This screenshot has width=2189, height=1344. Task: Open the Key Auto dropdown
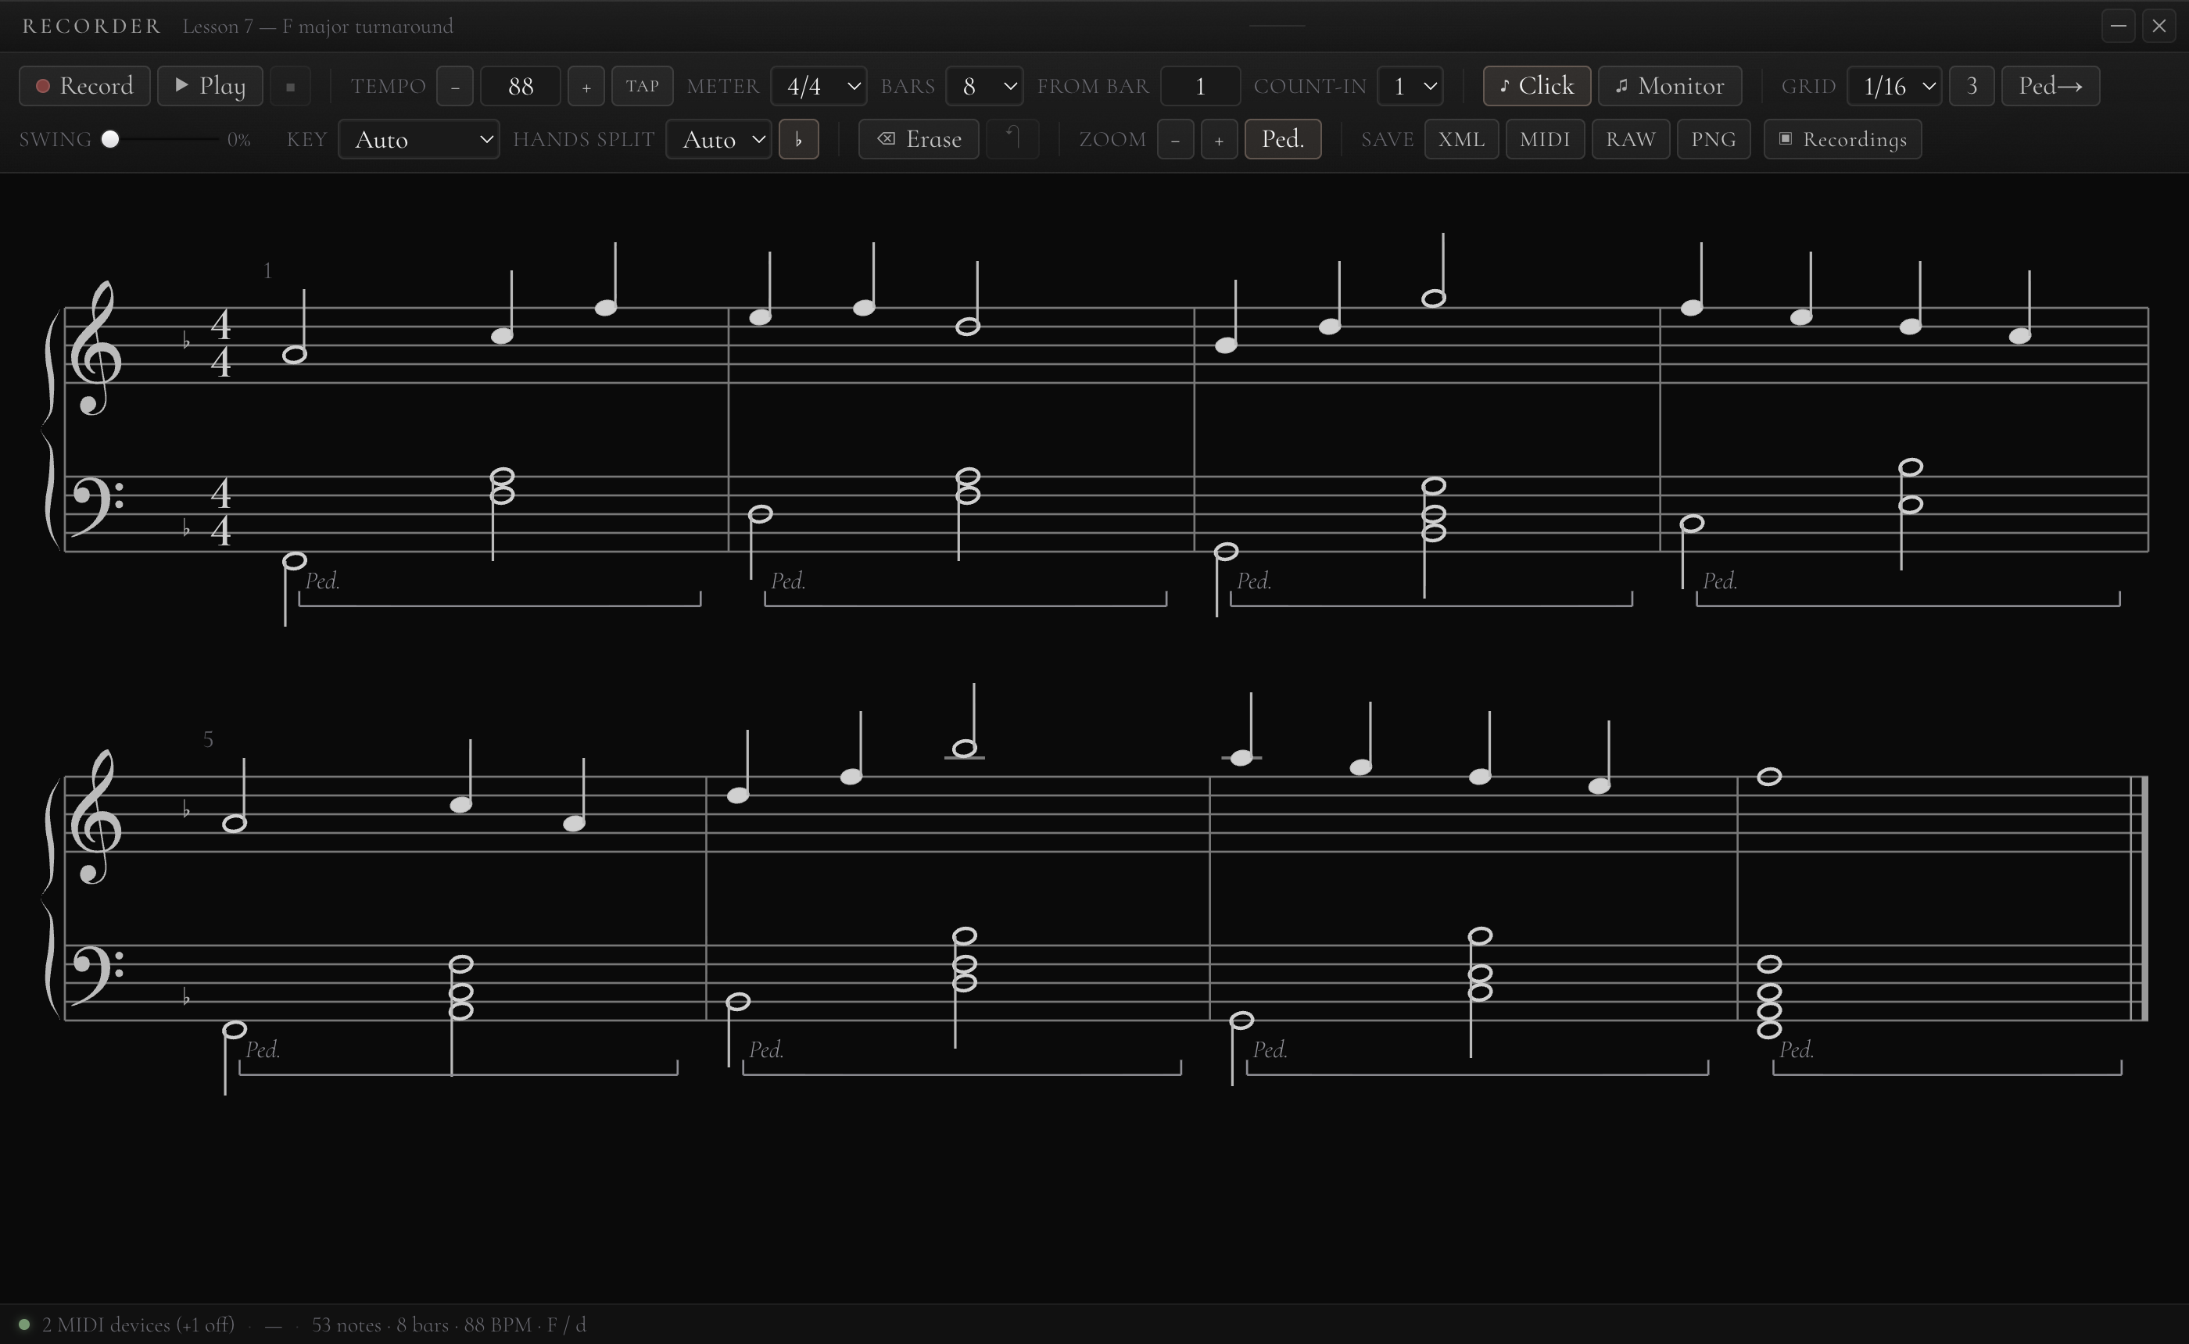point(419,140)
